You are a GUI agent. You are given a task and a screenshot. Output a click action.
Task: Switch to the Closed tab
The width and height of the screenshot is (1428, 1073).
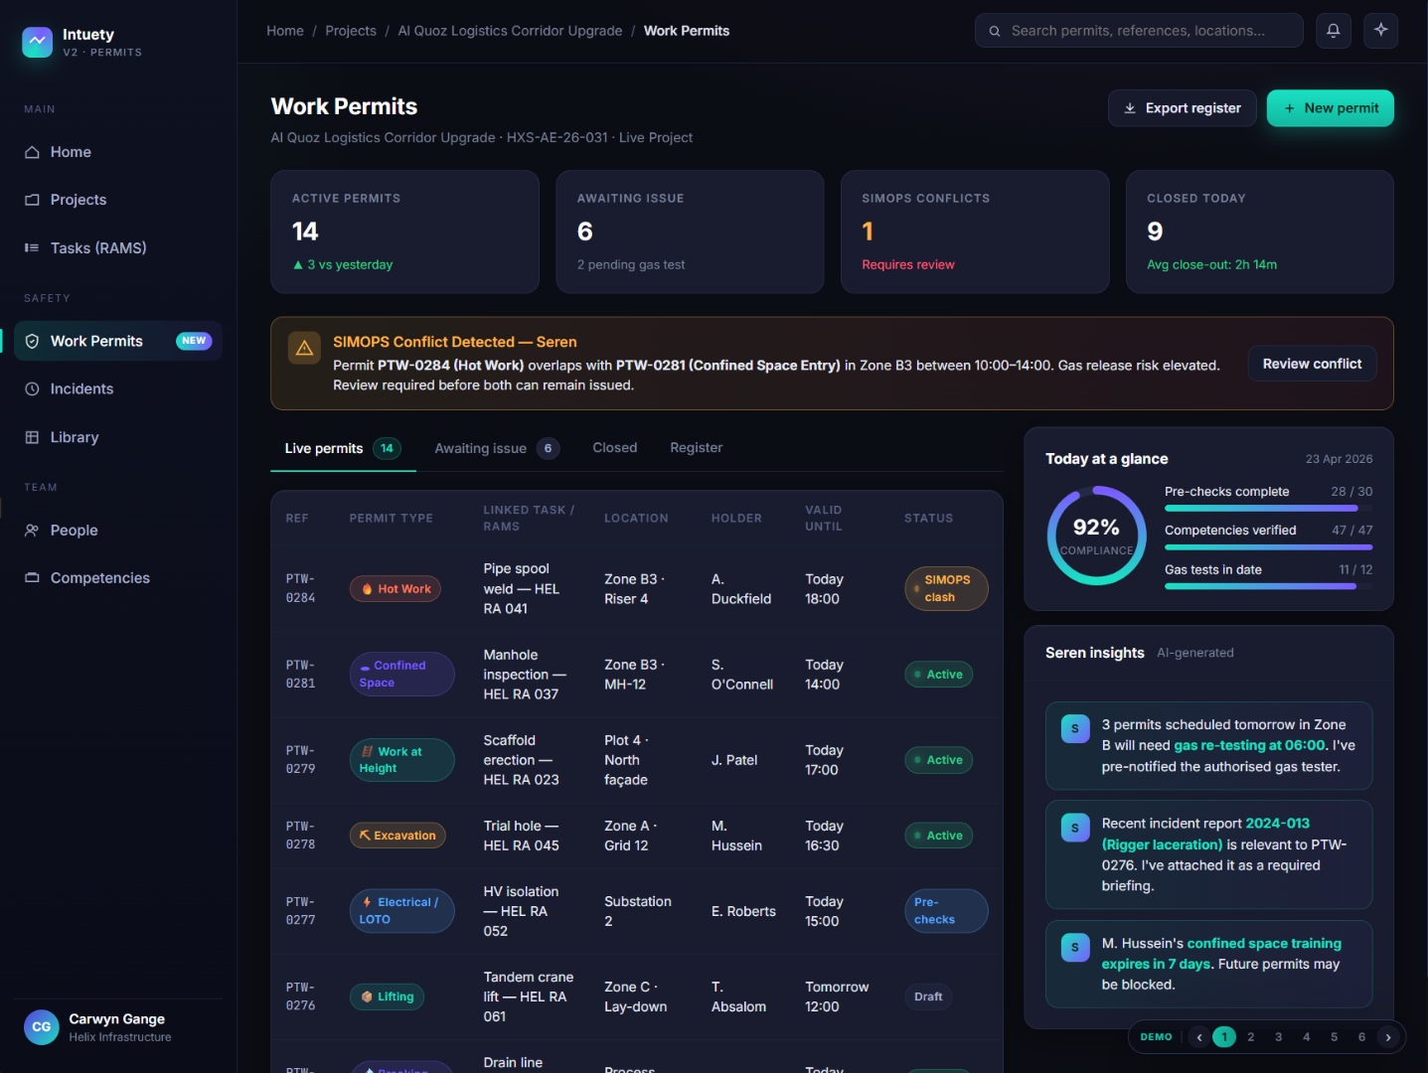tap(614, 448)
